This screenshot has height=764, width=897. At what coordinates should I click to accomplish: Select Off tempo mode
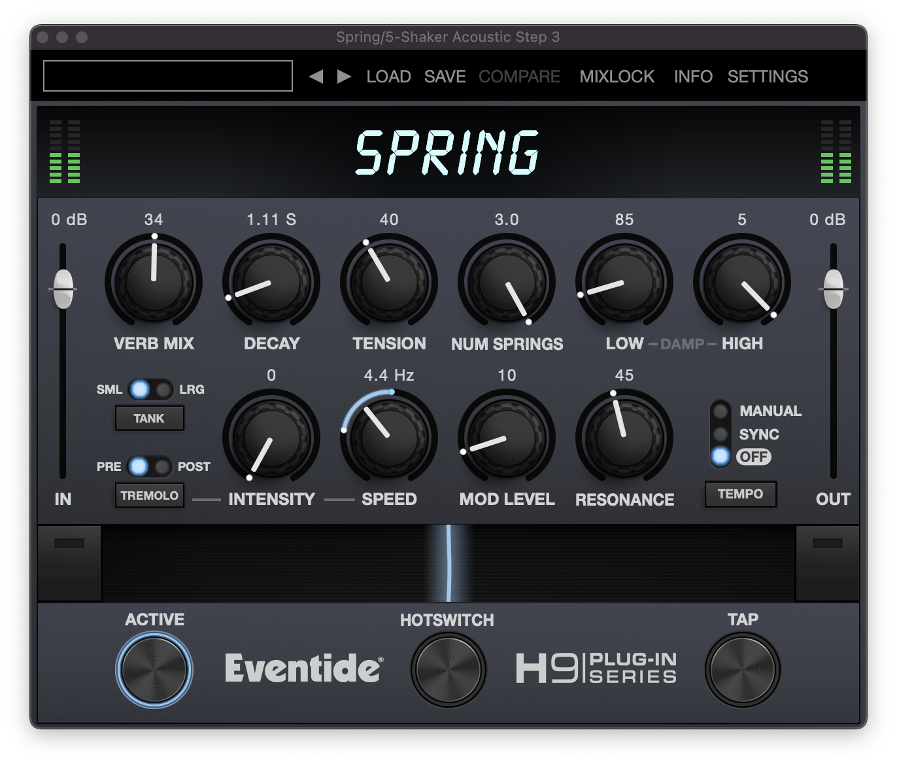point(720,457)
